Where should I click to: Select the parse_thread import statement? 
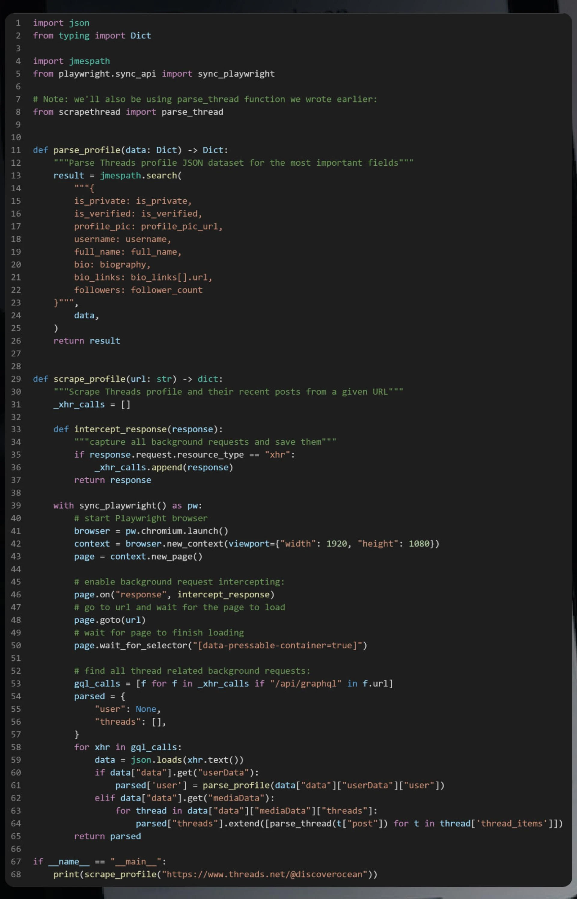(x=127, y=112)
